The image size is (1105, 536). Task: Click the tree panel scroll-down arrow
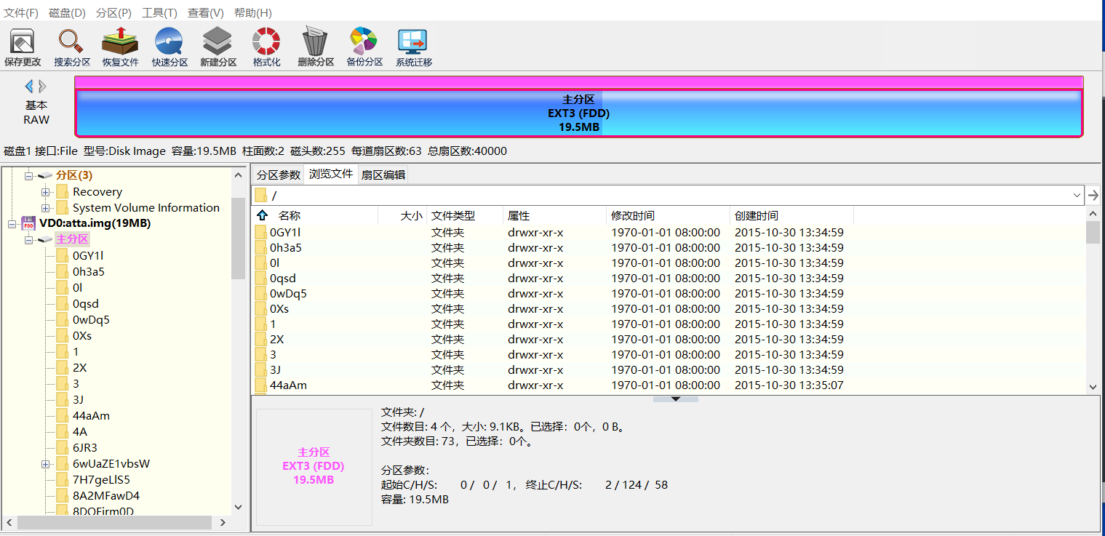[x=239, y=507]
